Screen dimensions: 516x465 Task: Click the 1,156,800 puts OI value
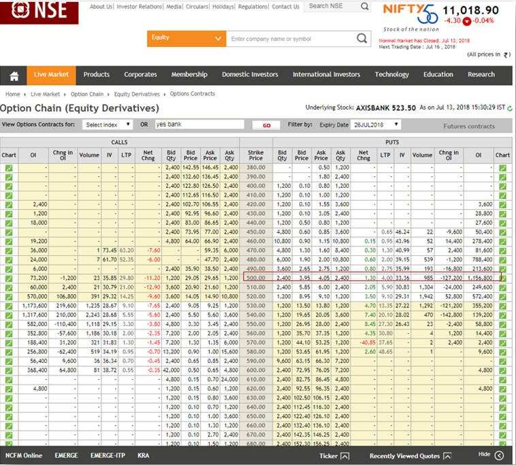480,278
